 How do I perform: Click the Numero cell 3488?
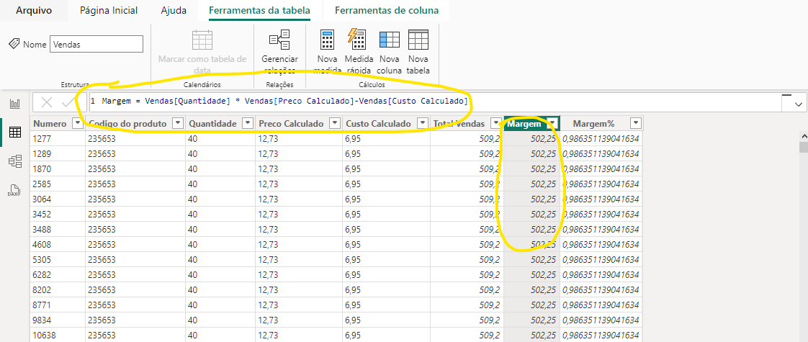58,229
